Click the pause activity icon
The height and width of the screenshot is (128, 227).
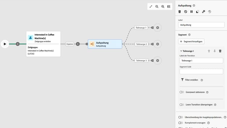pos(191,12)
